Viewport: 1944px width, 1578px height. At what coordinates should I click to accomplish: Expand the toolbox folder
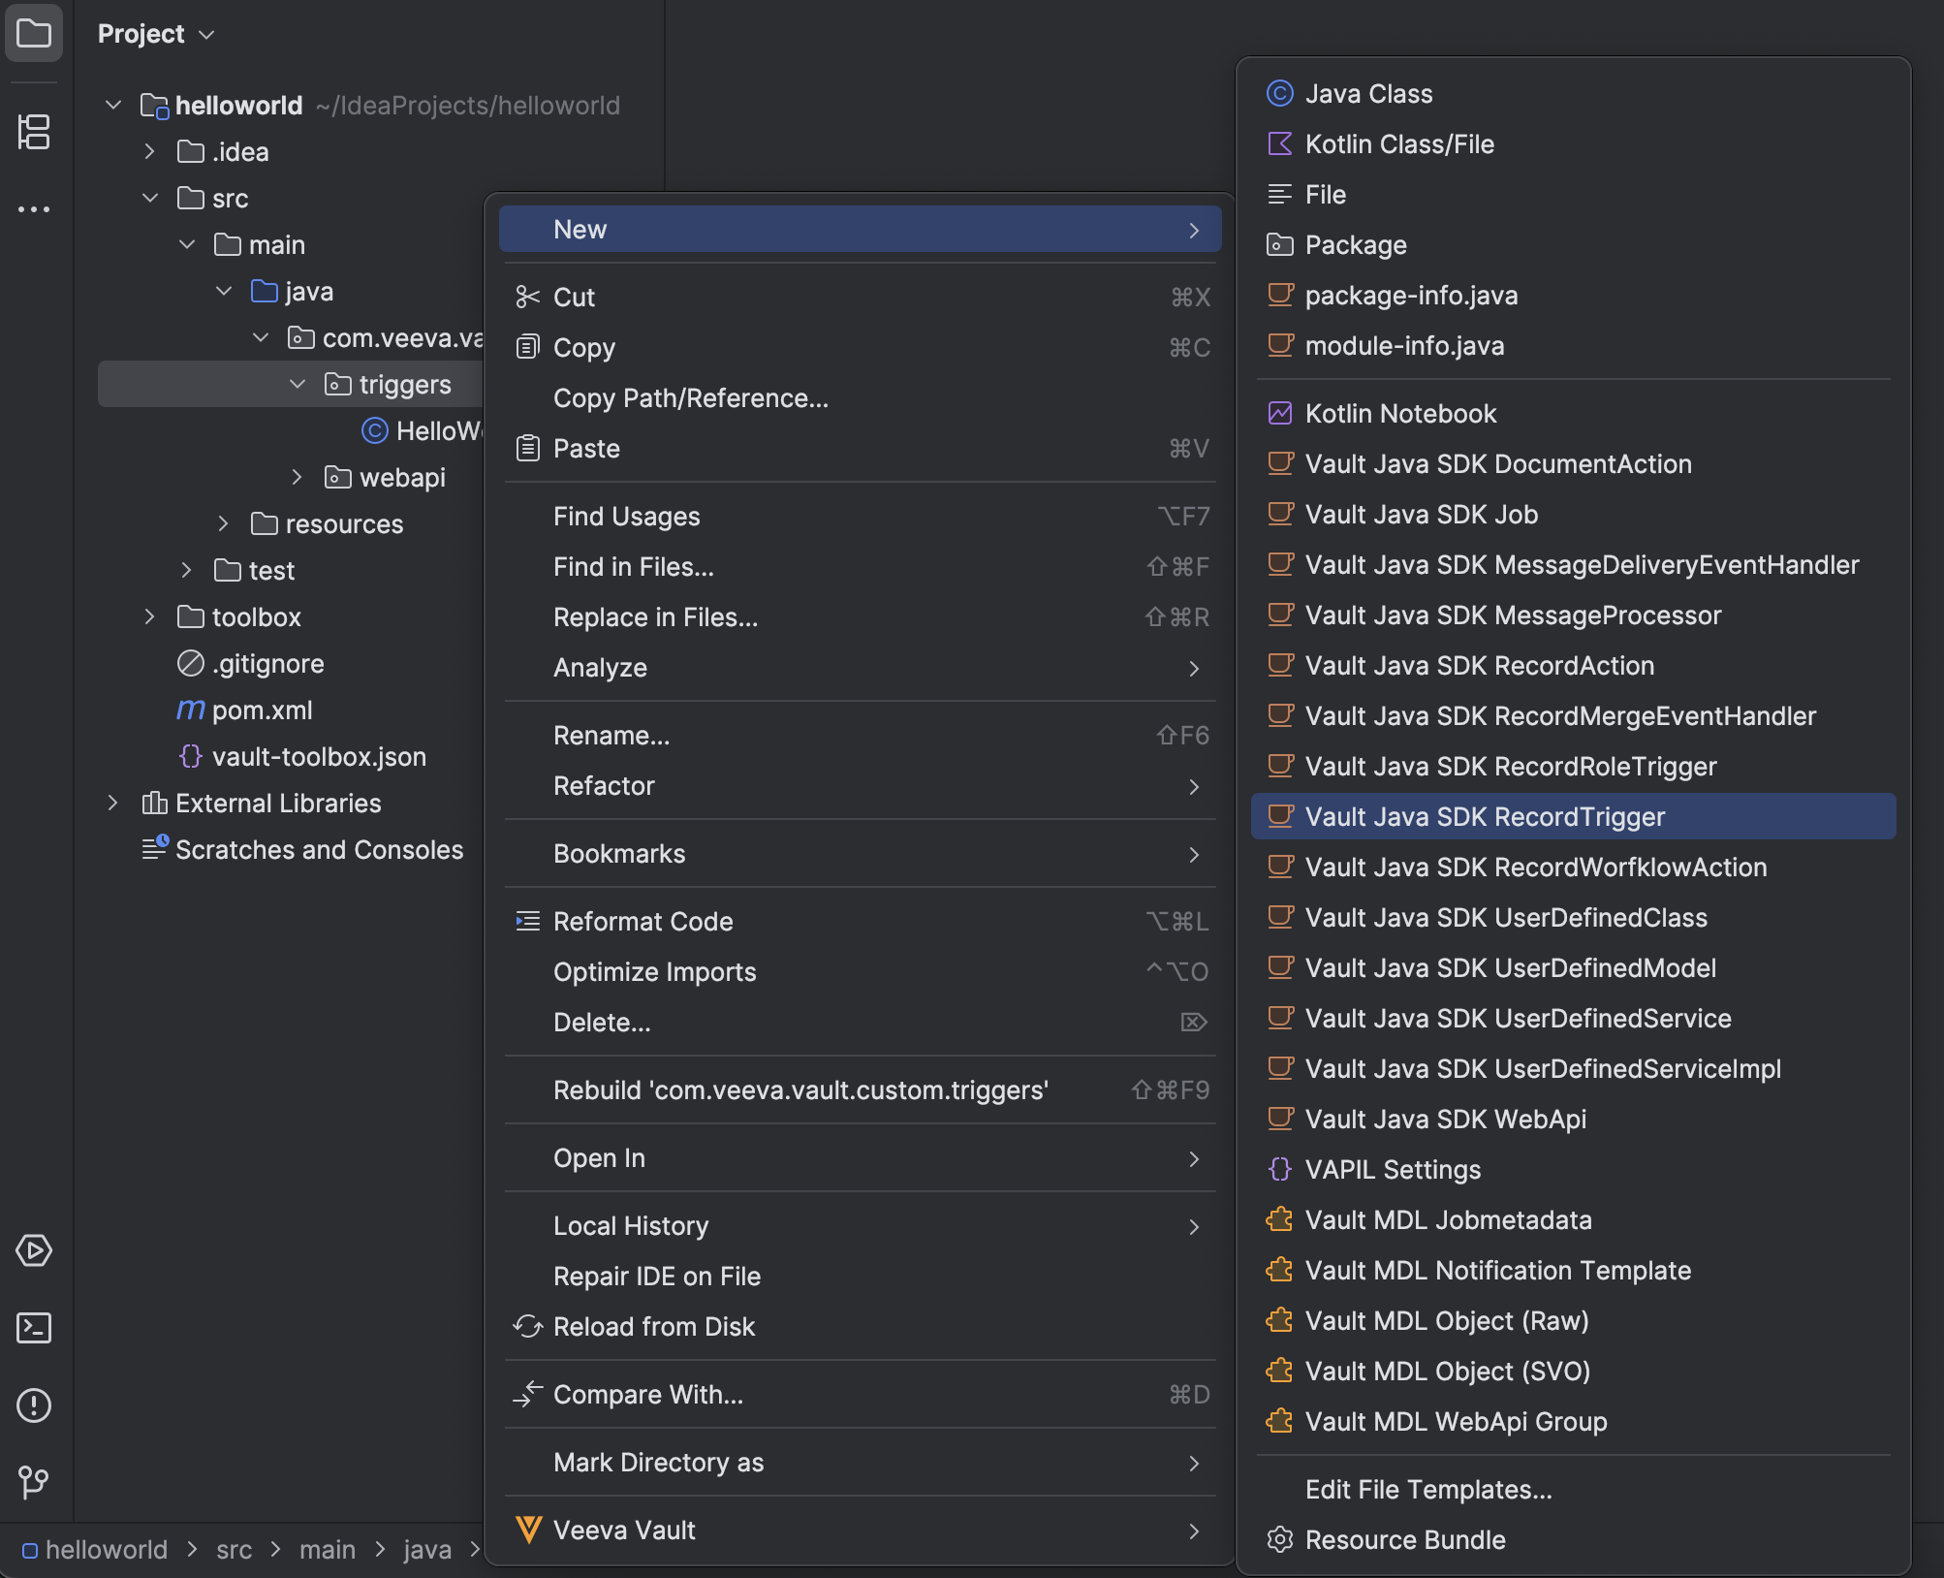tap(150, 616)
